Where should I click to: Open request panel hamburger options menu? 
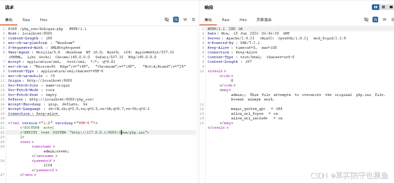pos(193,19)
